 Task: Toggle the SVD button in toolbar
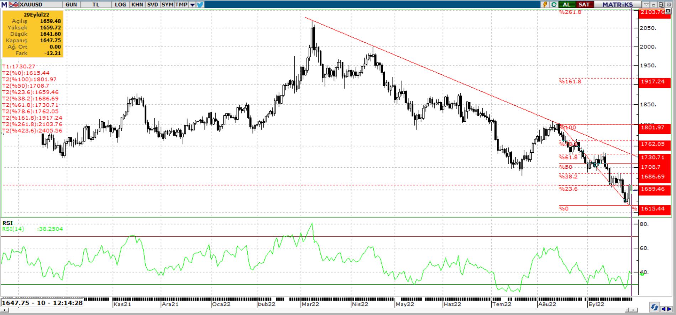[x=152, y=5]
